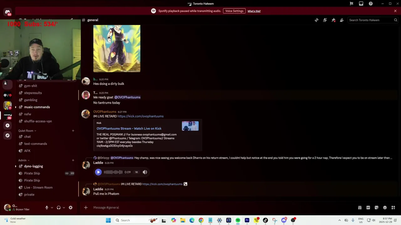Seek within the voice message waveform
Viewport: 401px width, 225px height.
tap(113, 172)
